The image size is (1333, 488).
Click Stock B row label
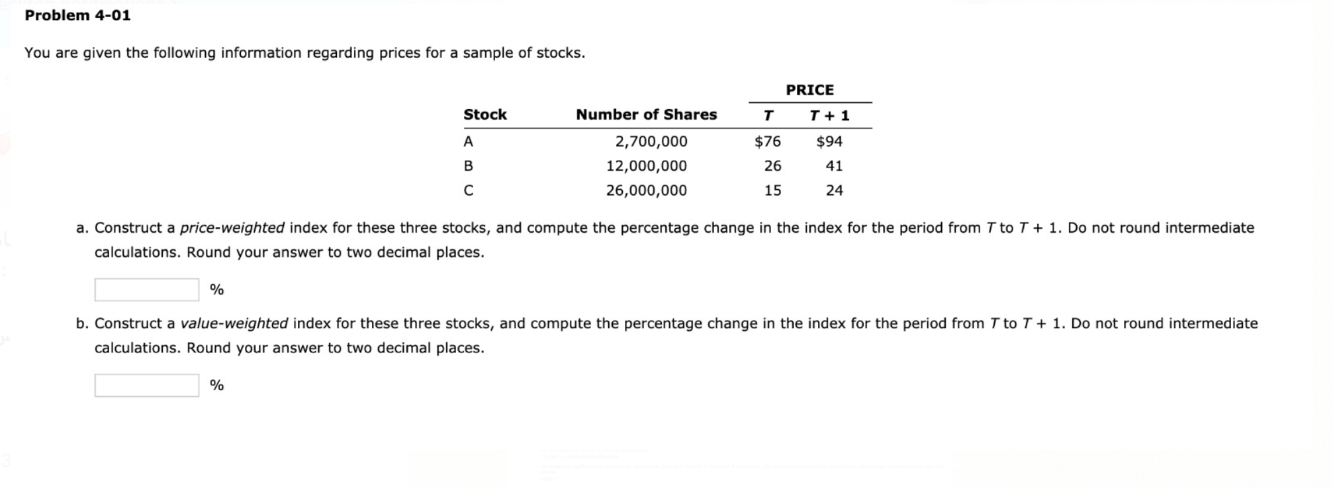coord(469,166)
